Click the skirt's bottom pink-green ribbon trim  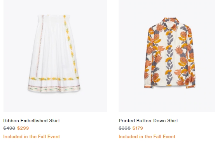(54, 88)
